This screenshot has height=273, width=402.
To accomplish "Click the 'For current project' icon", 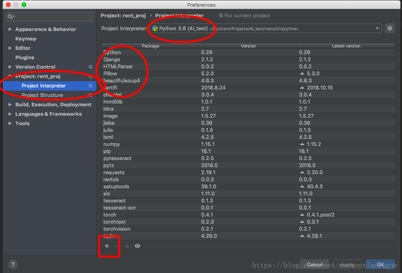I will click(221, 16).
